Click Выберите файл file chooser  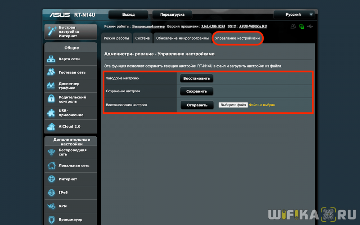tap(233, 105)
